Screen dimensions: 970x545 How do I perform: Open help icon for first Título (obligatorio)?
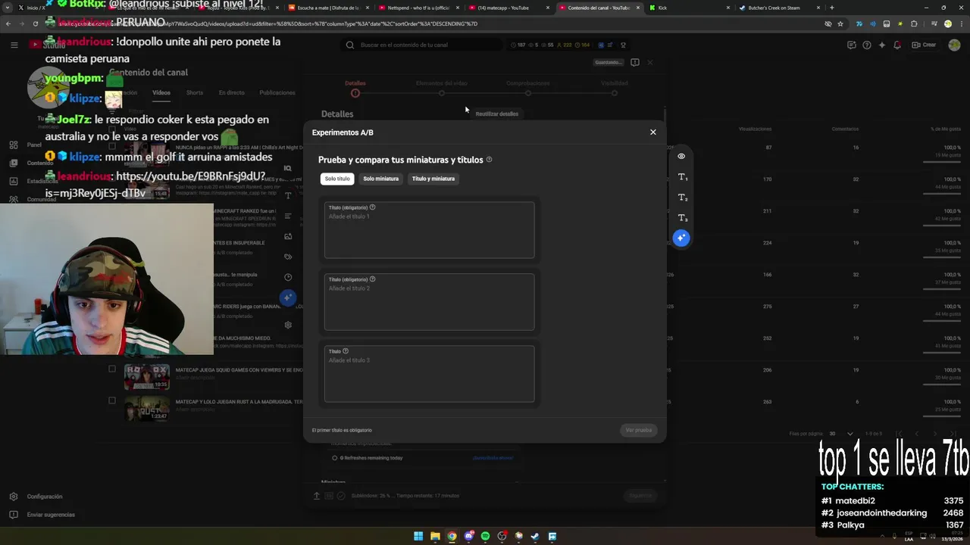(x=372, y=207)
